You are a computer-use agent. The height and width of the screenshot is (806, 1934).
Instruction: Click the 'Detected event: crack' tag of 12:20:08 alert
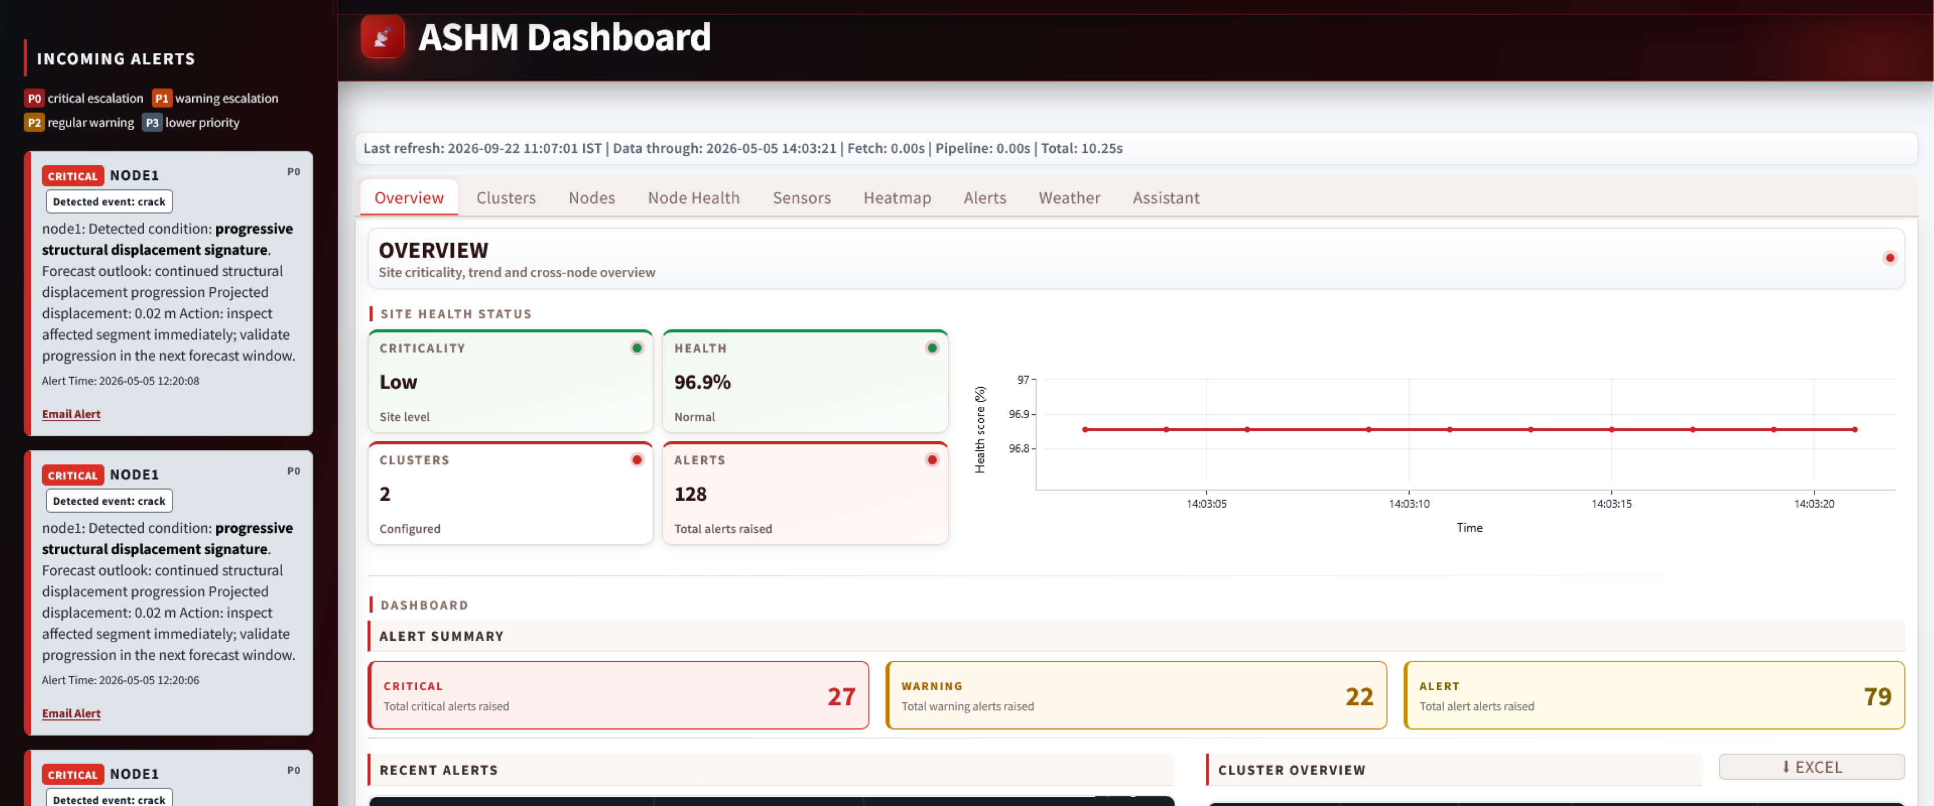(x=109, y=201)
